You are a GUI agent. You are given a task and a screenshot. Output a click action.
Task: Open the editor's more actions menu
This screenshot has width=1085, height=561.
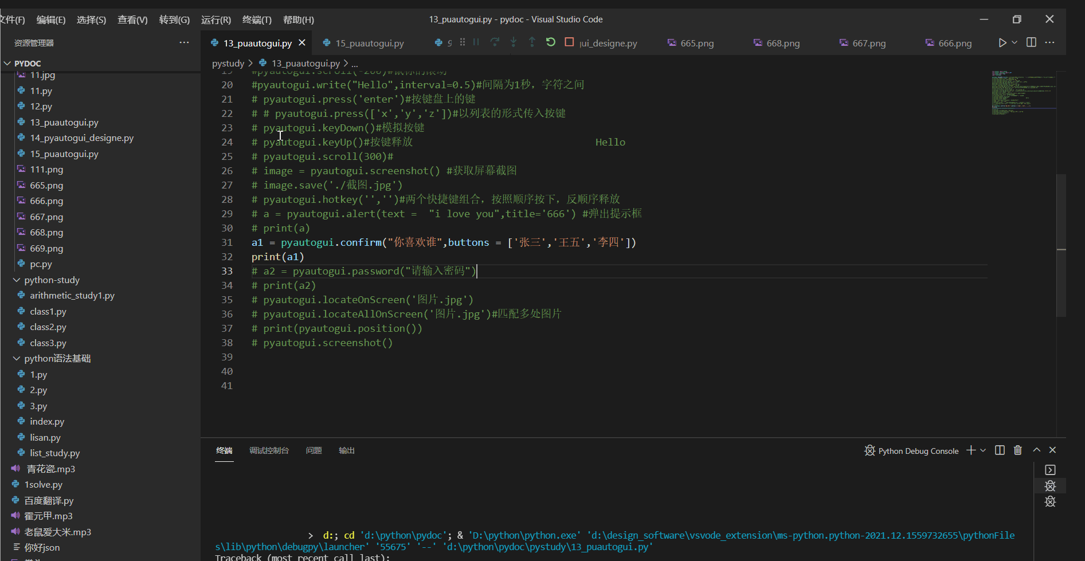tap(1049, 42)
